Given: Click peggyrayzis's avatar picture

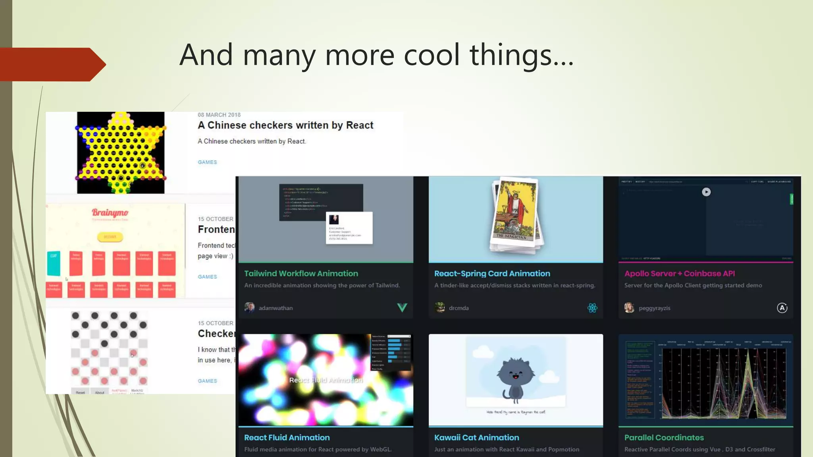Looking at the screenshot, I should (629, 308).
